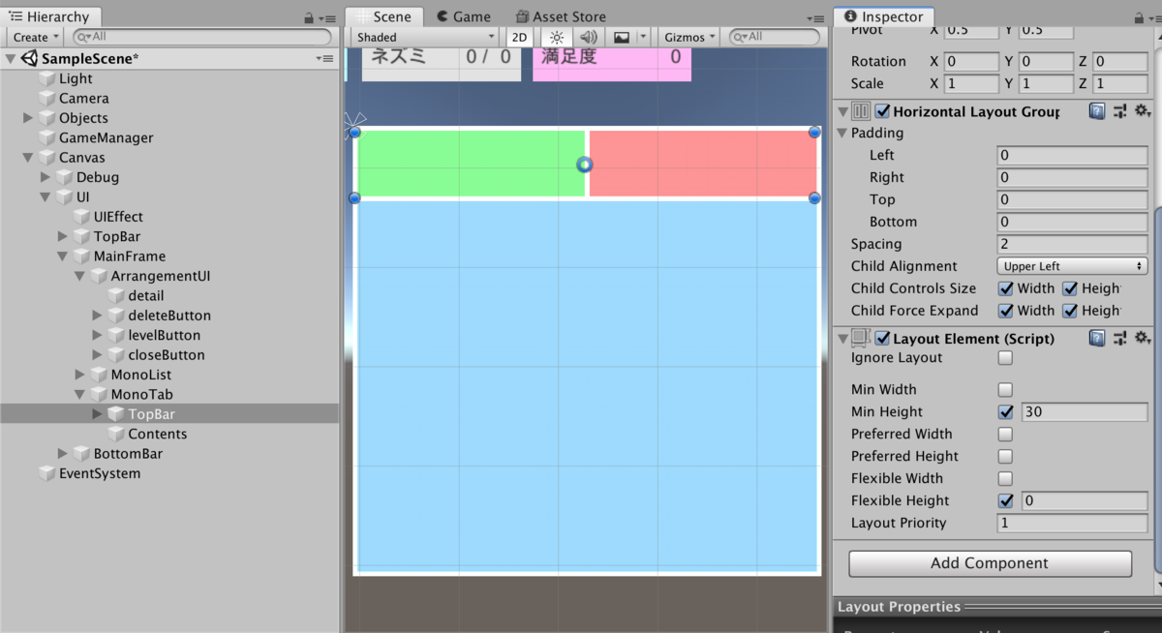Toggle scene audio speaker icon

coord(589,37)
